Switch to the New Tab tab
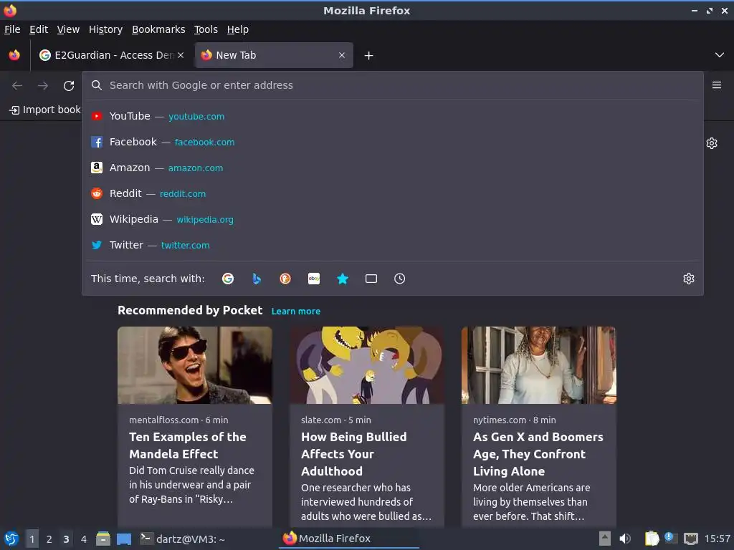The image size is (734, 550). [274, 55]
